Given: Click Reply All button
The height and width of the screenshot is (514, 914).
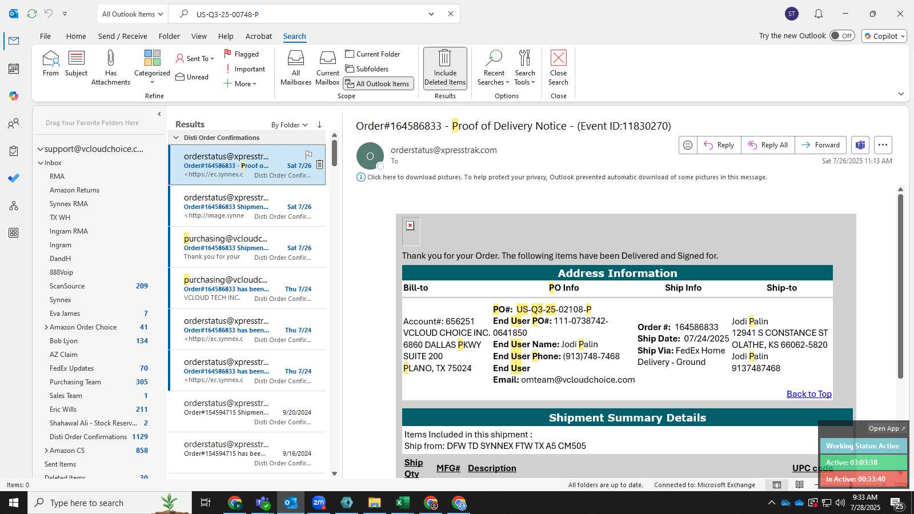Looking at the screenshot, I should click(768, 145).
